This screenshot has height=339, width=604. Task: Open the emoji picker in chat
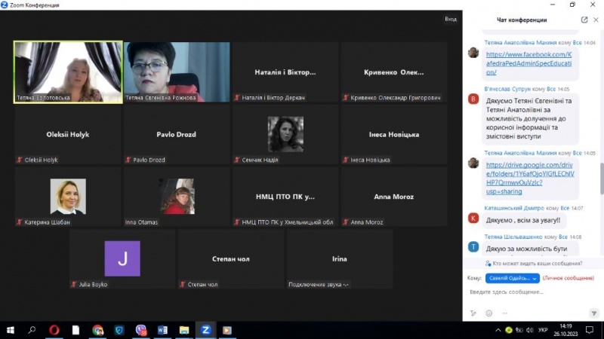[488, 313]
